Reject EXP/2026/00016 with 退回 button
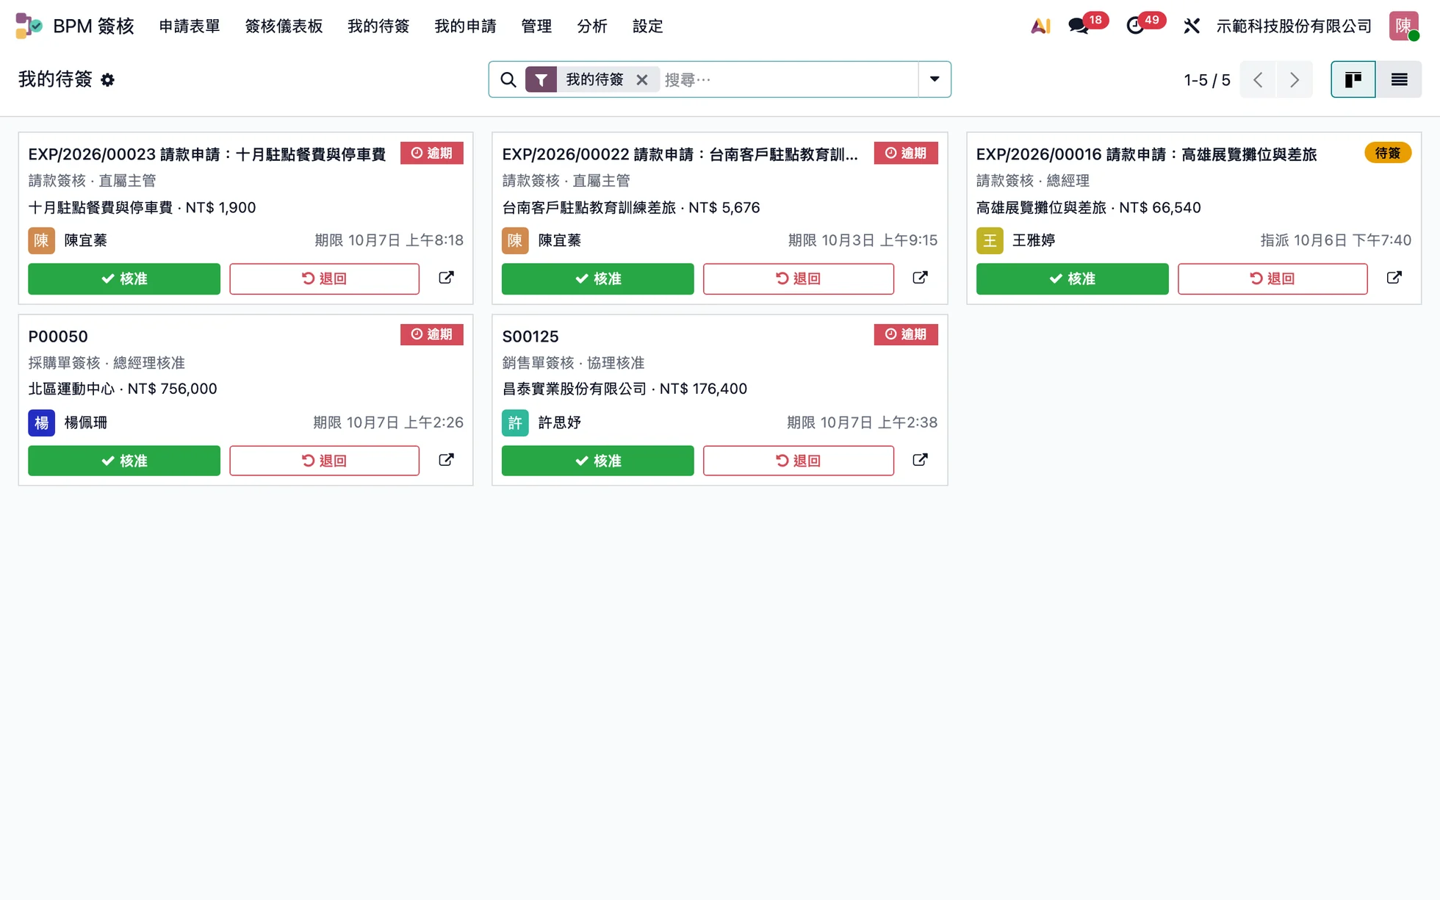Image resolution: width=1440 pixels, height=900 pixels. point(1272,278)
